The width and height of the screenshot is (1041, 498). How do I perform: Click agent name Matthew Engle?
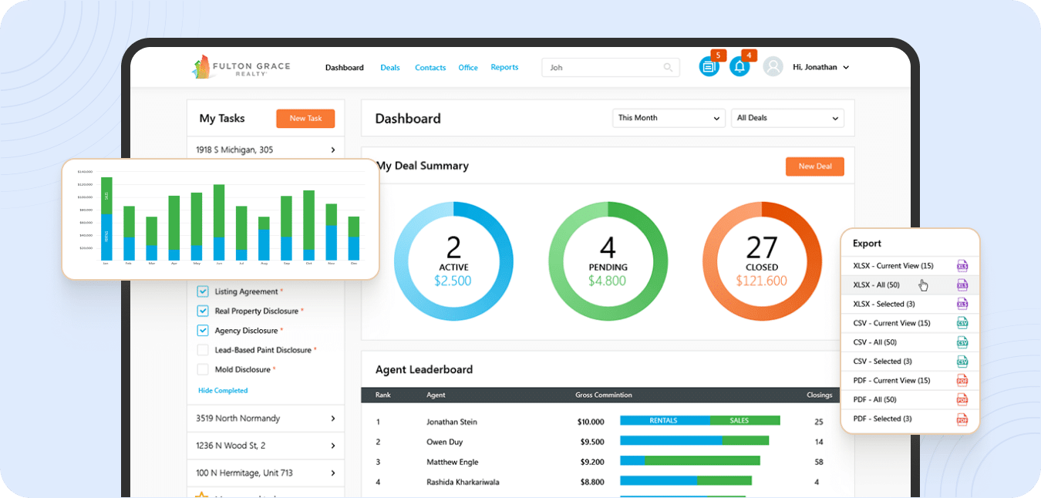[453, 462]
